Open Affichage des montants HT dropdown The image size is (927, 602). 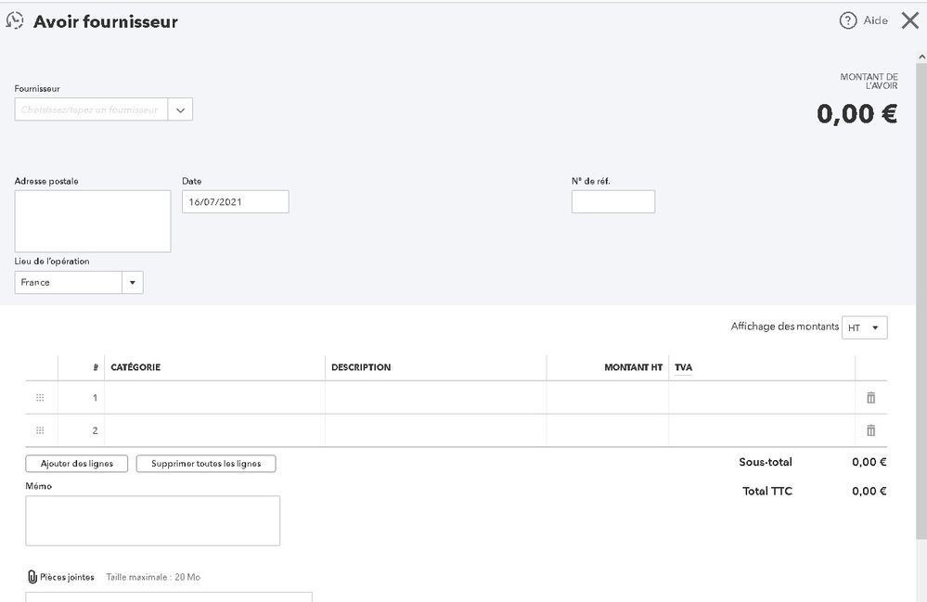click(x=865, y=327)
